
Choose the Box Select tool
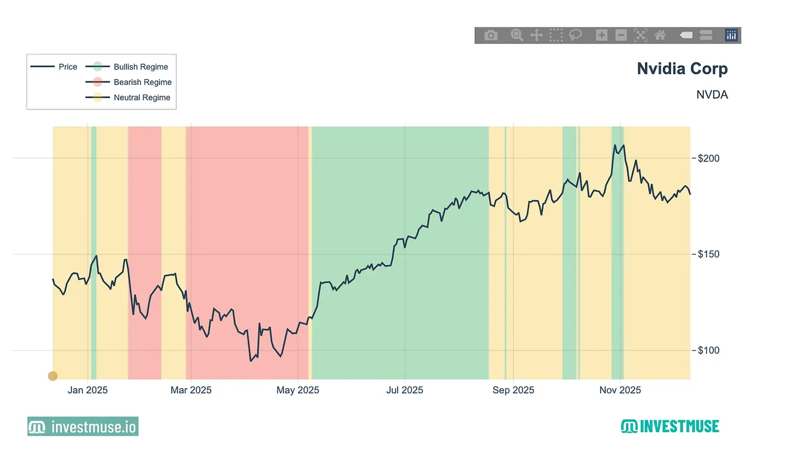tap(556, 36)
